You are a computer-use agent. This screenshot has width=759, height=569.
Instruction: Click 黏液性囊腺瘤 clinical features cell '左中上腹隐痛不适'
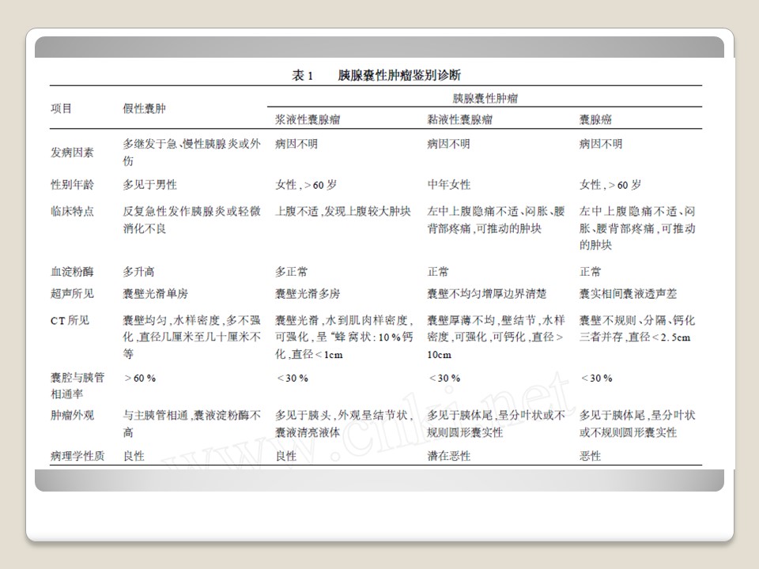[x=497, y=220]
